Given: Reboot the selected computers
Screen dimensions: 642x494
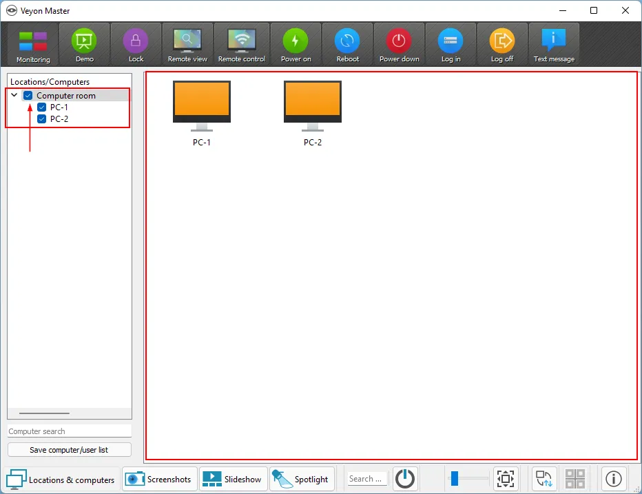Looking at the screenshot, I should point(347,45).
